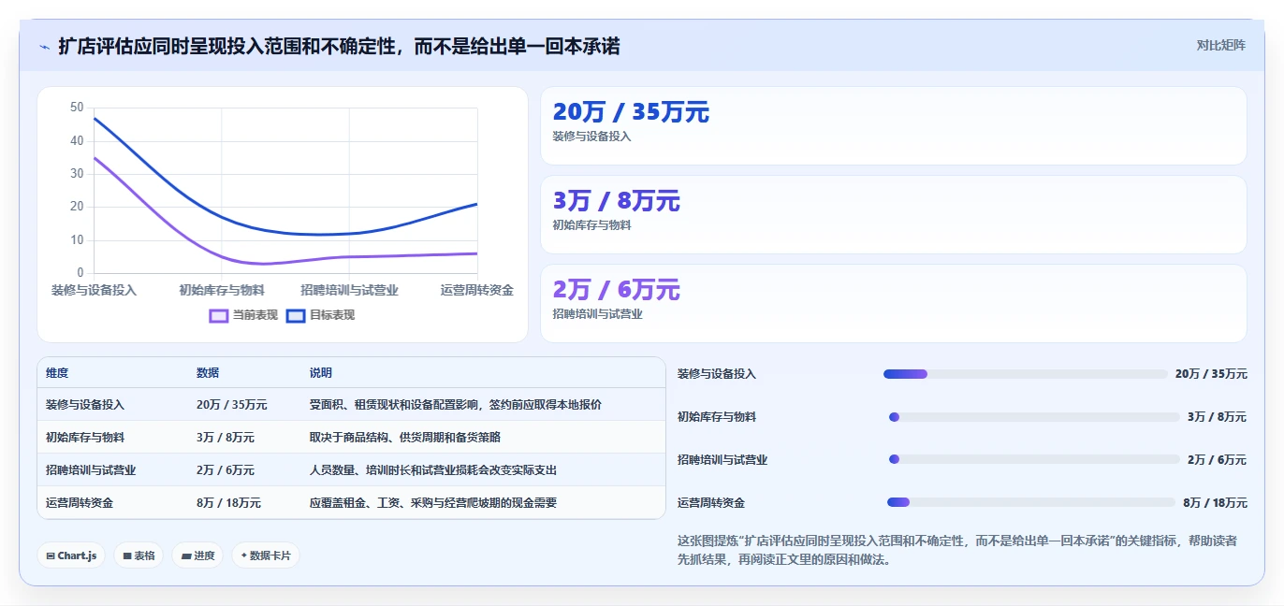Toggle the 当前表现 legend swatch

coord(219,315)
